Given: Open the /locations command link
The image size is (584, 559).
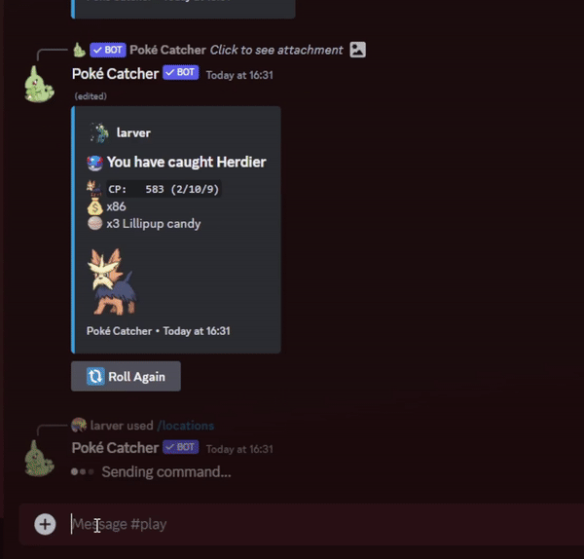Looking at the screenshot, I should 186,426.
